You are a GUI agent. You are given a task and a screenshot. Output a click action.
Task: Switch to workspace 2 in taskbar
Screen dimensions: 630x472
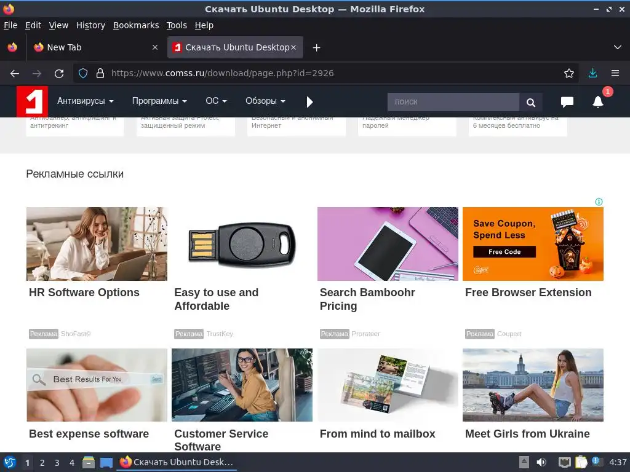pyautogui.click(x=42, y=463)
